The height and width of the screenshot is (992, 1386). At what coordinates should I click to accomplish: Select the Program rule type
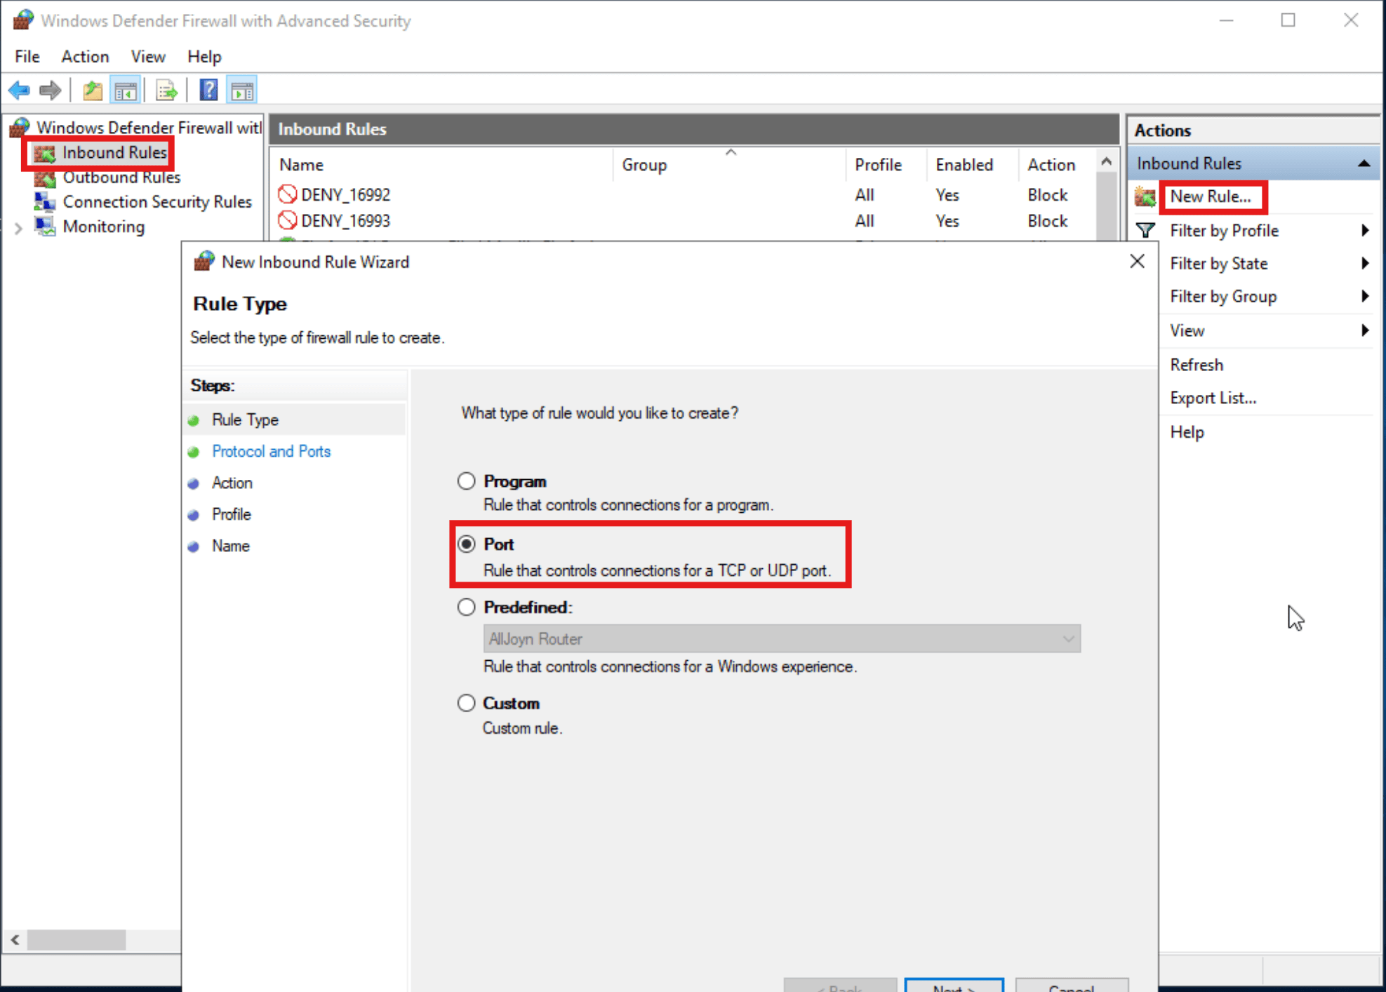click(x=466, y=481)
